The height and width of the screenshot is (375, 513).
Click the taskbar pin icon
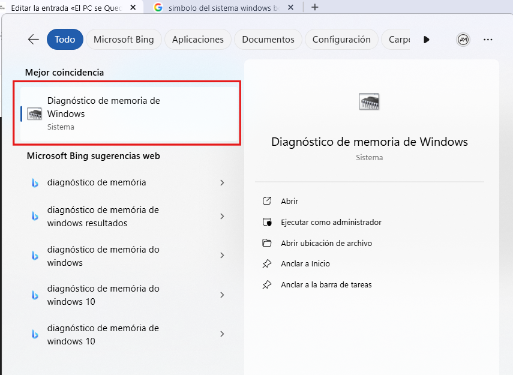(x=267, y=285)
